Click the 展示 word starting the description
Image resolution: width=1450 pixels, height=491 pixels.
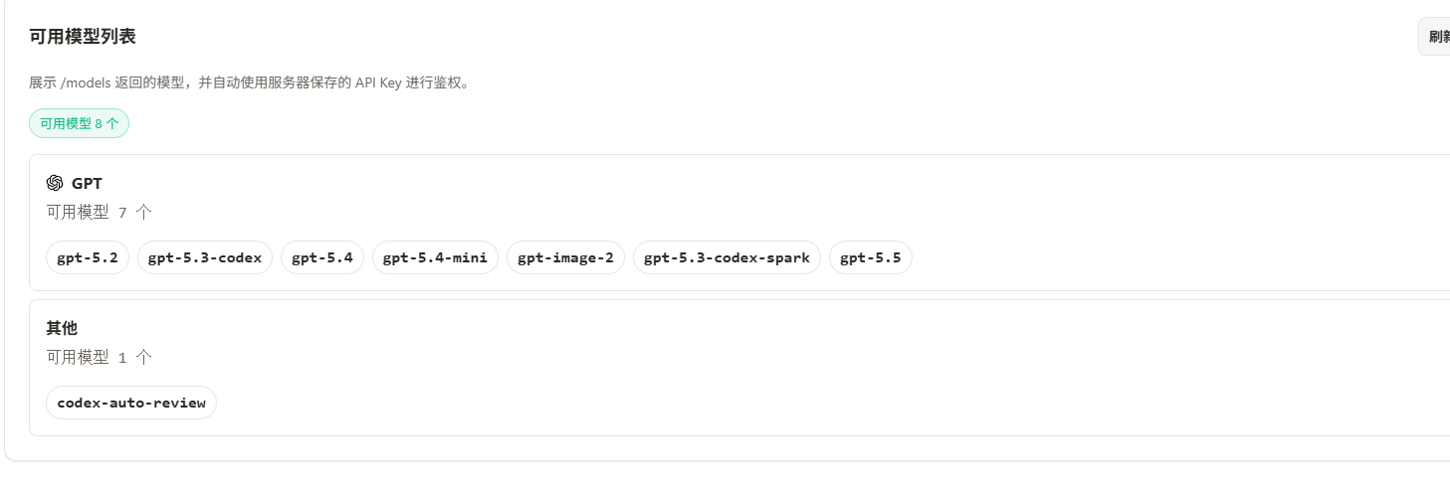[x=43, y=83]
